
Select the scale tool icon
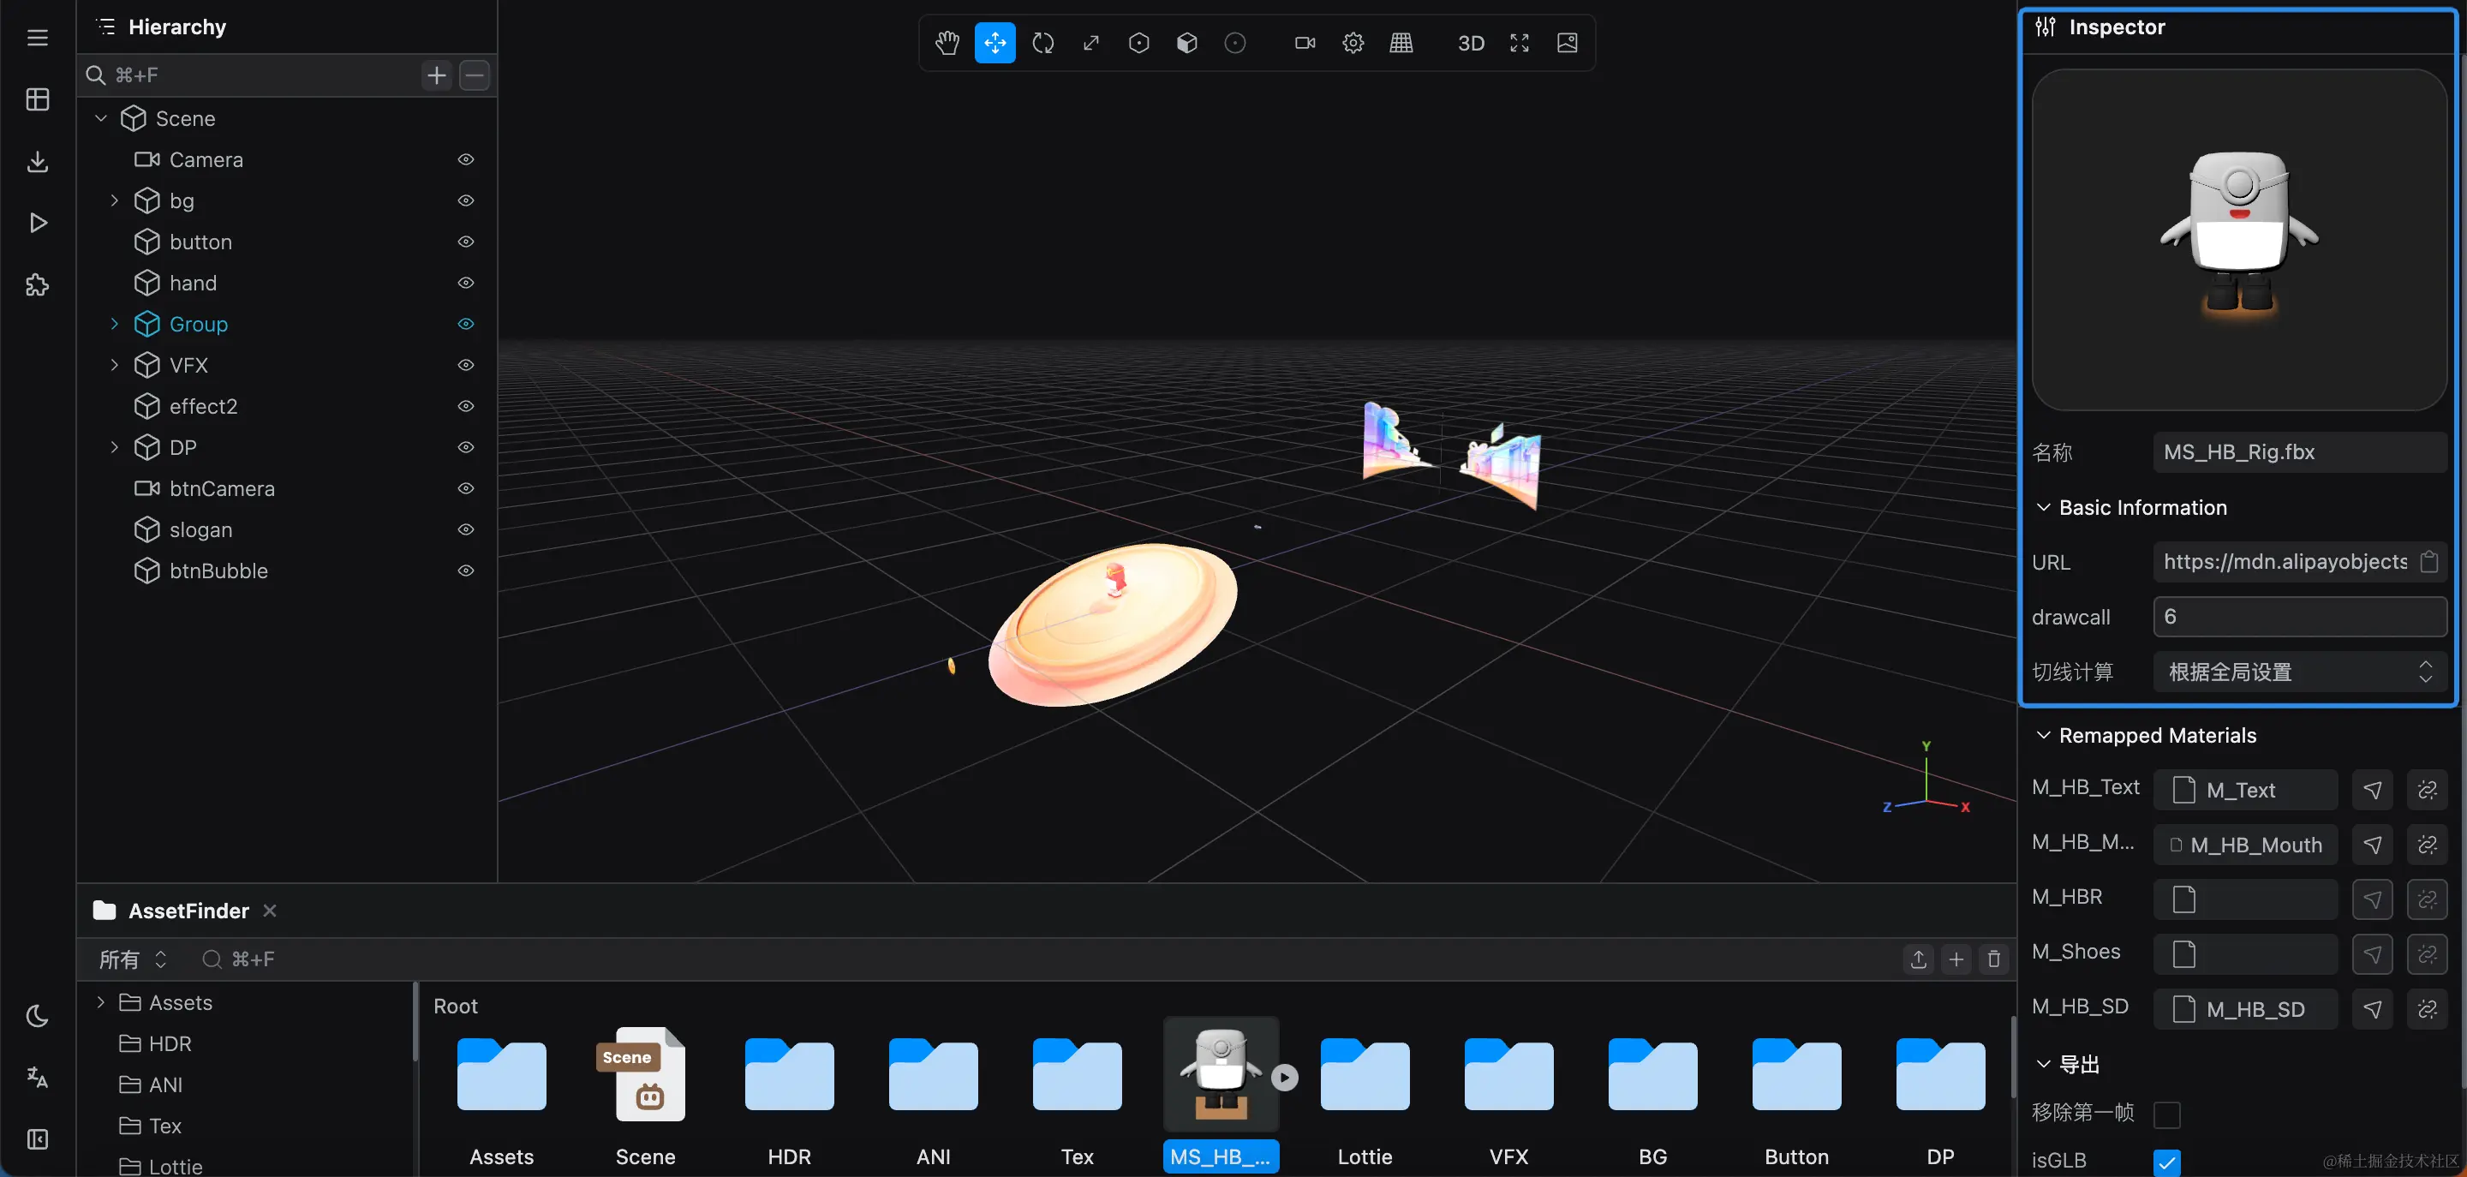[1090, 43]
